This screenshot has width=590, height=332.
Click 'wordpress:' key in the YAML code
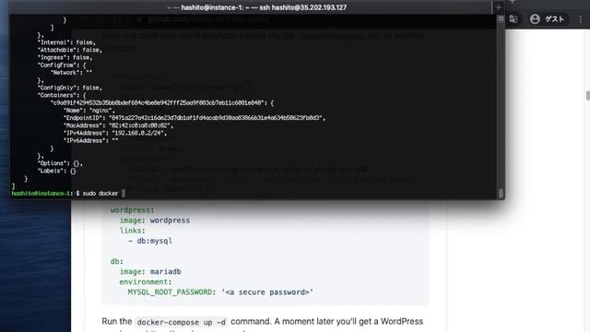coord(132,210)
